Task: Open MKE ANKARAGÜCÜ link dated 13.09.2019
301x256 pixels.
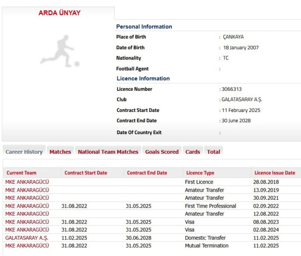Action: (x=27, y=190)
